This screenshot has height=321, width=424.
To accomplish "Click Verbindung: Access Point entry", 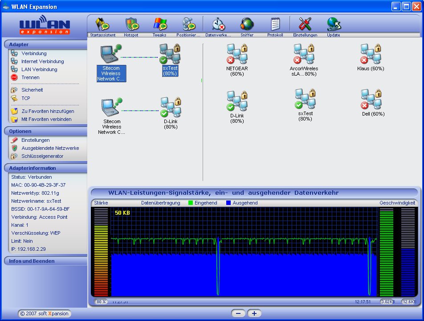I will click(x=40, y=217).
